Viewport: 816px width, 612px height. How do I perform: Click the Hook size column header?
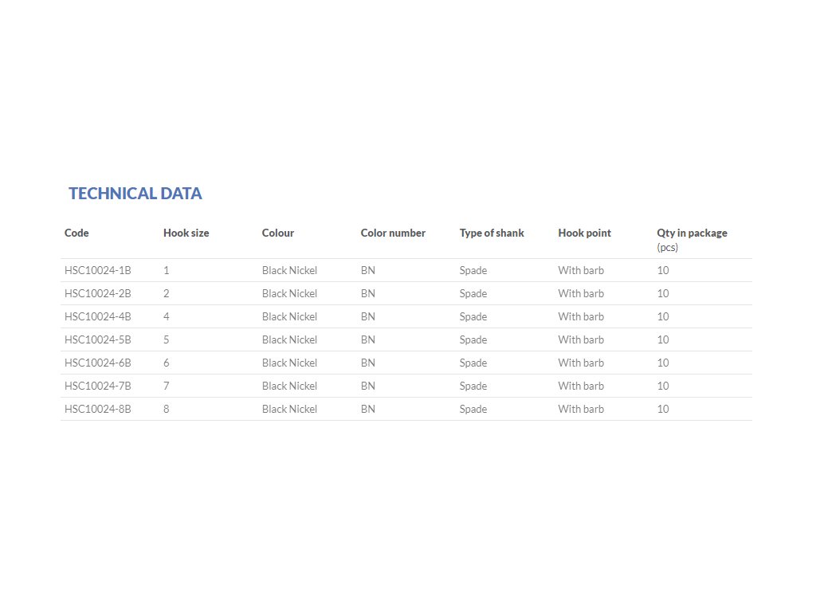(186, 233)
